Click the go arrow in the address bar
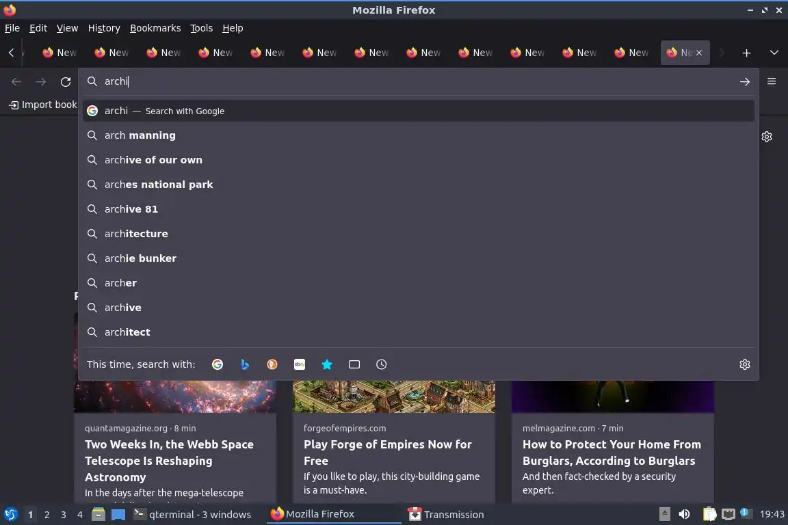 point(744,82)
